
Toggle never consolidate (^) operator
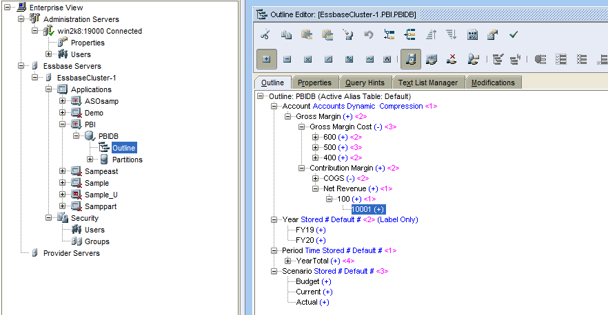click(387, 59)
